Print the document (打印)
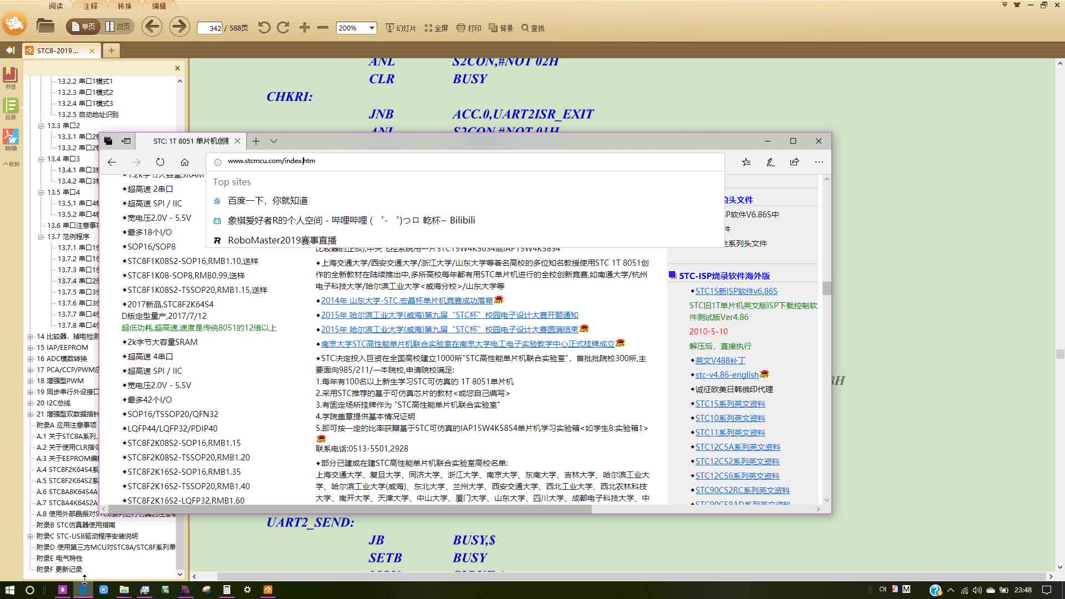This screenshot has width=1065, height=599. 469,28
